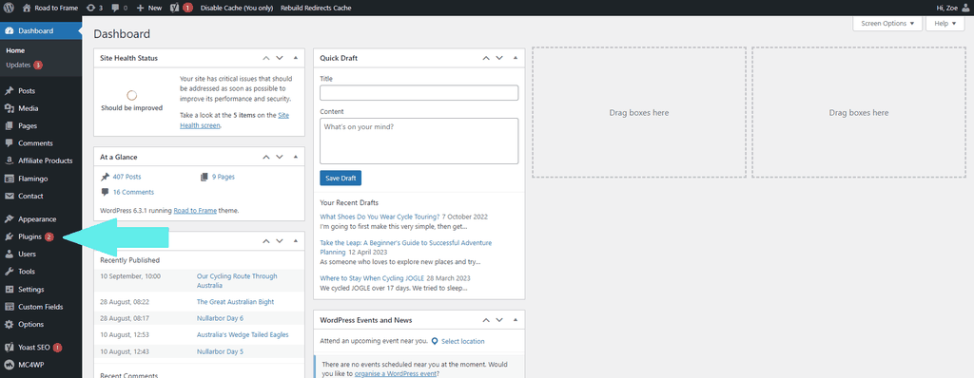Open the Site Health screen link
The width and height of the screenshot is (974, 378).
pos(235,120)
